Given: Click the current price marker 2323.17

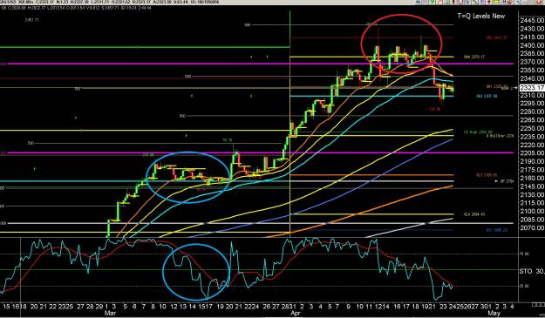Looking at the screenshot, I should point(532,88).
